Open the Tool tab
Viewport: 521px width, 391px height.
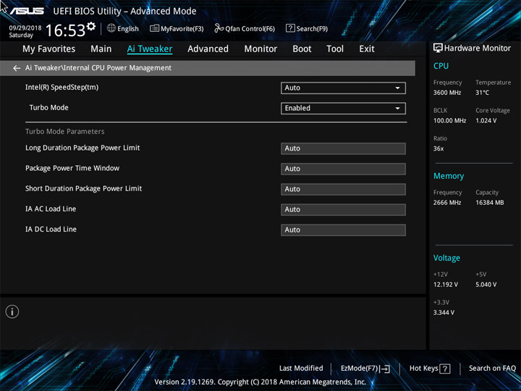[x=335, y=49]
